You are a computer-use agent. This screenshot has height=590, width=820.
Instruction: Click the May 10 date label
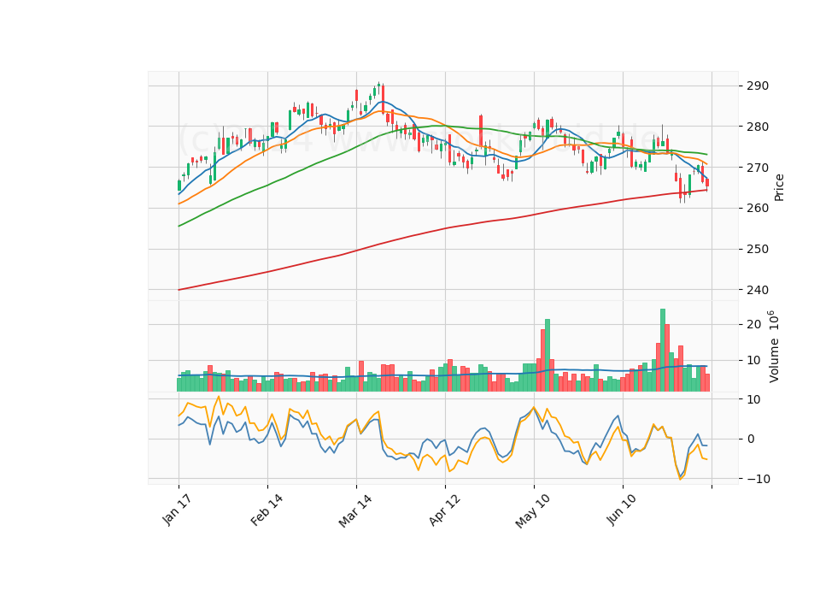tap(533, 510)
